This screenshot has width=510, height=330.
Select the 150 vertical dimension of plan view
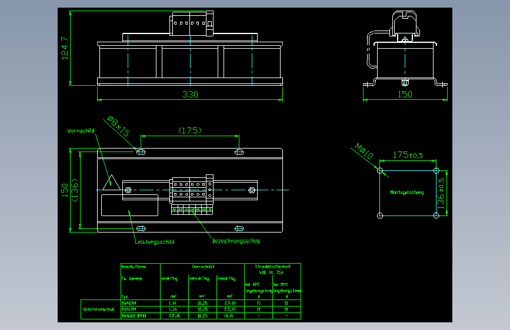coord(65,190)
